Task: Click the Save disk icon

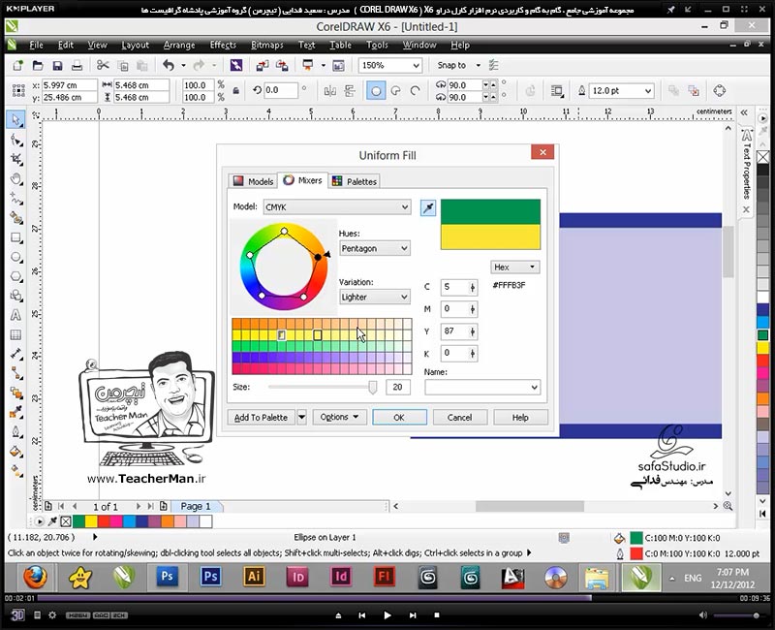Action: click(57, 65)
